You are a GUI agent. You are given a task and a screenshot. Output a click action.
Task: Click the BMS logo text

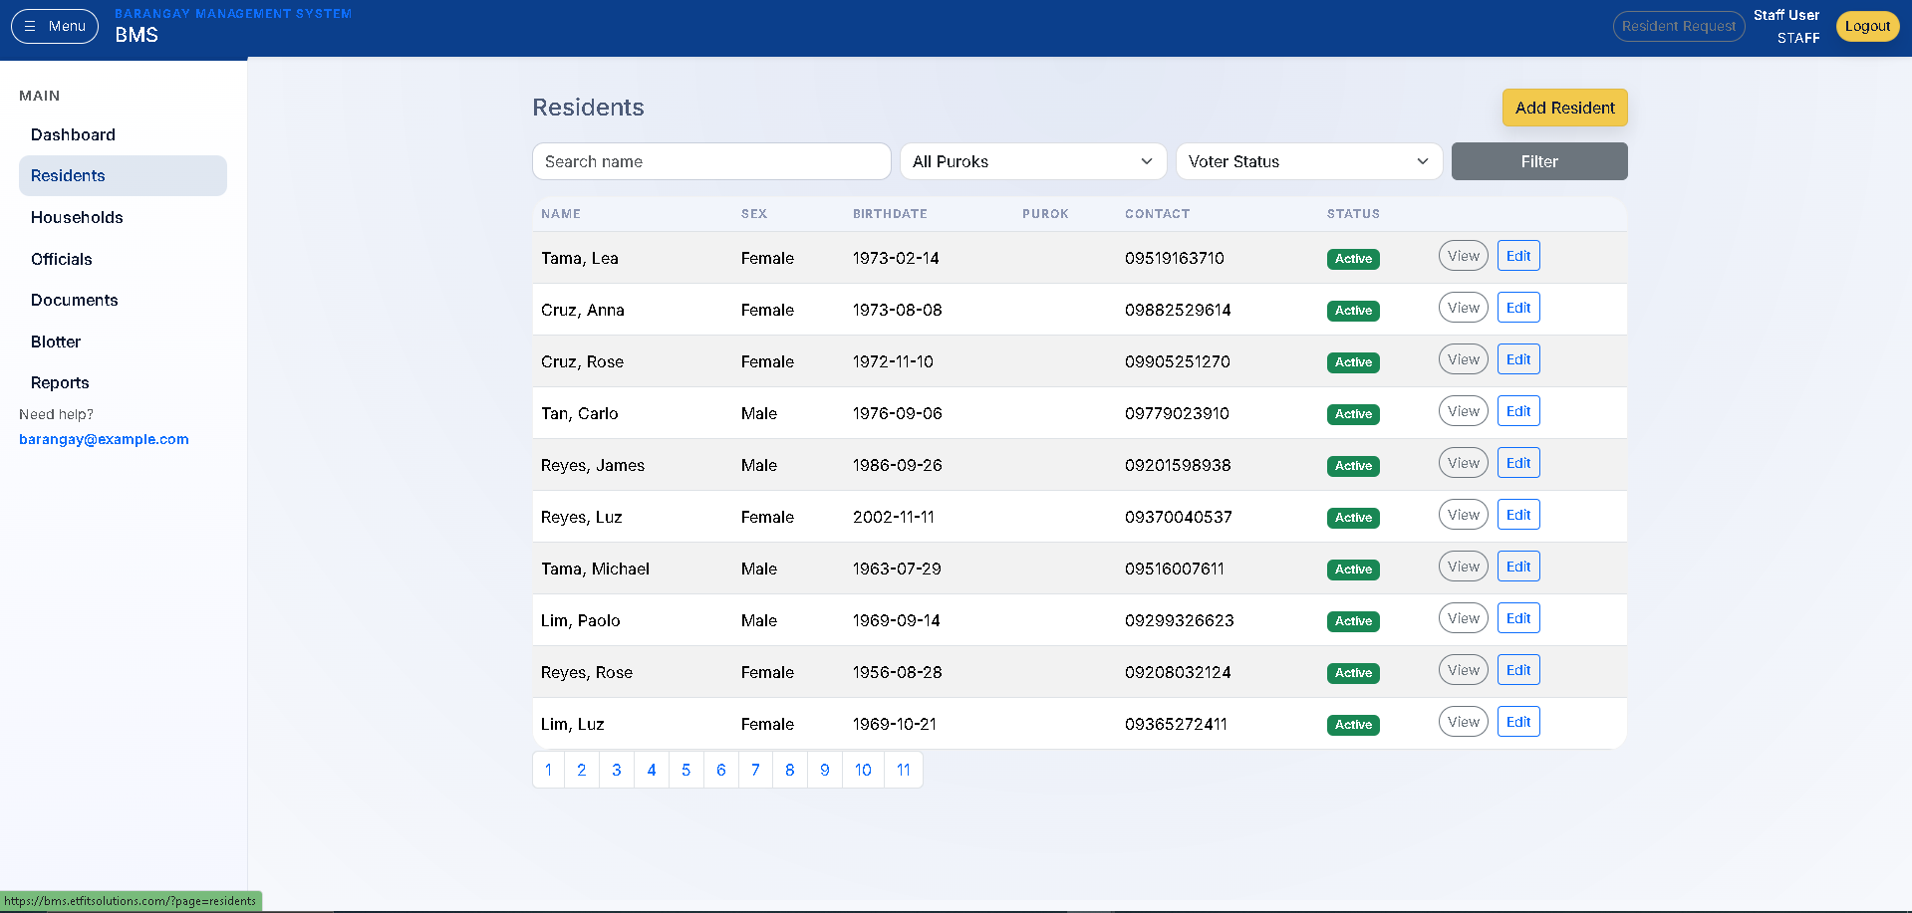click(137, 34)
